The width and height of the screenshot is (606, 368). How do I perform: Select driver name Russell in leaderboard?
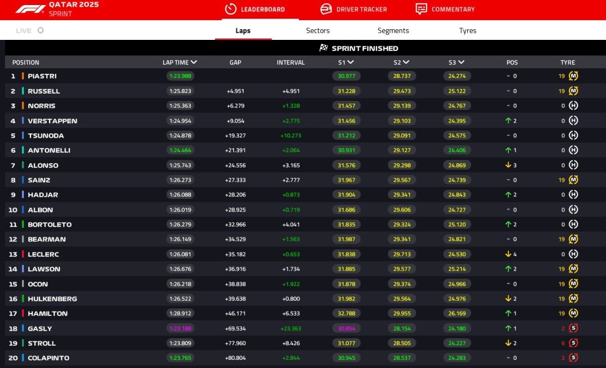coord(44,91)
